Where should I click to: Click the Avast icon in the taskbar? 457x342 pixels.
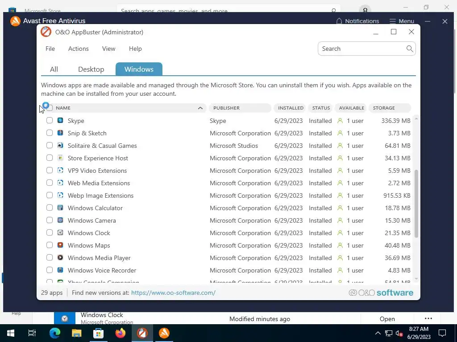point(164,333)
